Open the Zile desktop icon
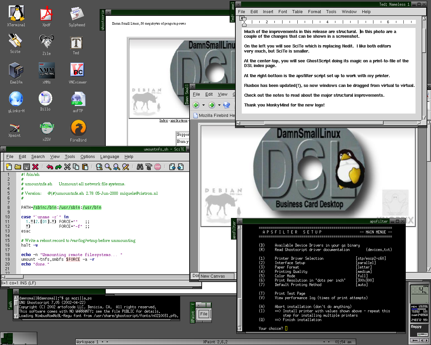Screen dimensions: 431x345 [46, 44]
